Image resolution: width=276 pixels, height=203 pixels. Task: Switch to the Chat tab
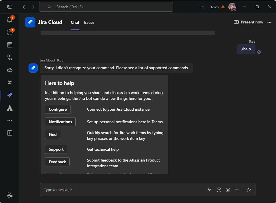[x=75, y=22]
